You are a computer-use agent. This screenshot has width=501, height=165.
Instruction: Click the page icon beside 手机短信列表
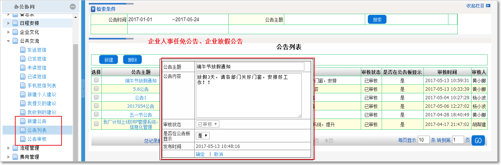coord(23,85)
